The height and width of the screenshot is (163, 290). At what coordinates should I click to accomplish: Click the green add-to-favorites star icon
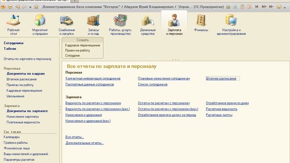tap(228, 7)
